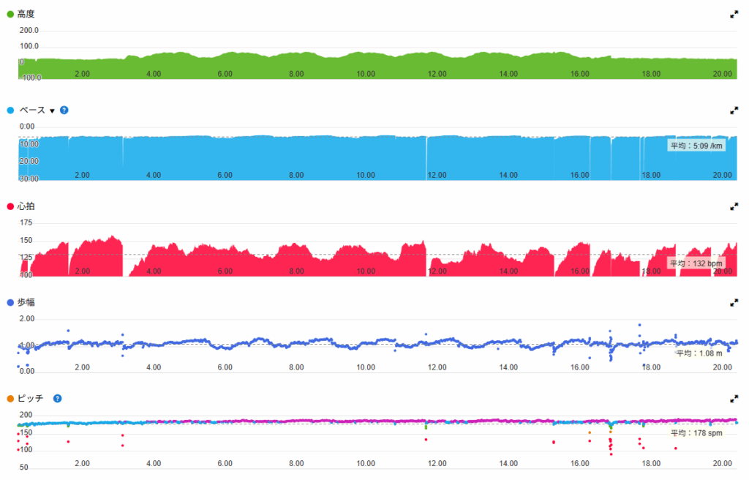Enlarge the 歩幅 stride length chart
Viewport: 749px width, 480px height.
[734, 302]
